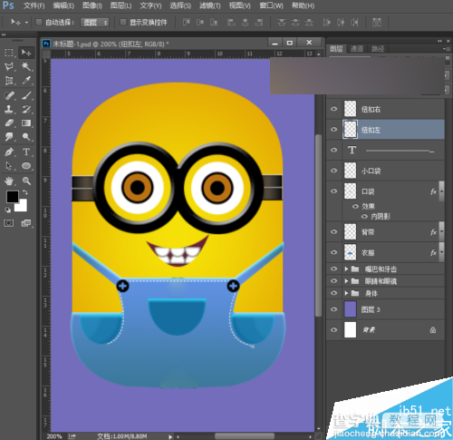Select the Gradient tool

[26, 123]
